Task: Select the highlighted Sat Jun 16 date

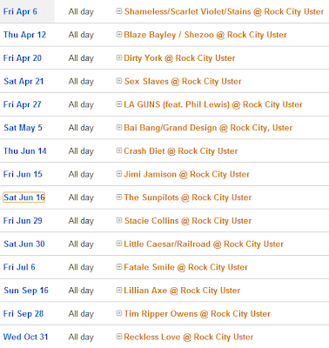Action: (x=24, y=197)
